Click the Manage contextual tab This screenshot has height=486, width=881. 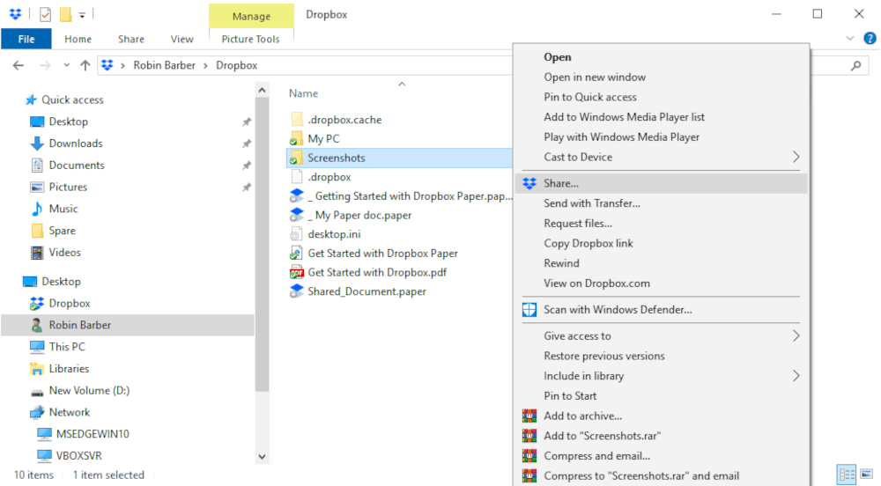[251, 16]
